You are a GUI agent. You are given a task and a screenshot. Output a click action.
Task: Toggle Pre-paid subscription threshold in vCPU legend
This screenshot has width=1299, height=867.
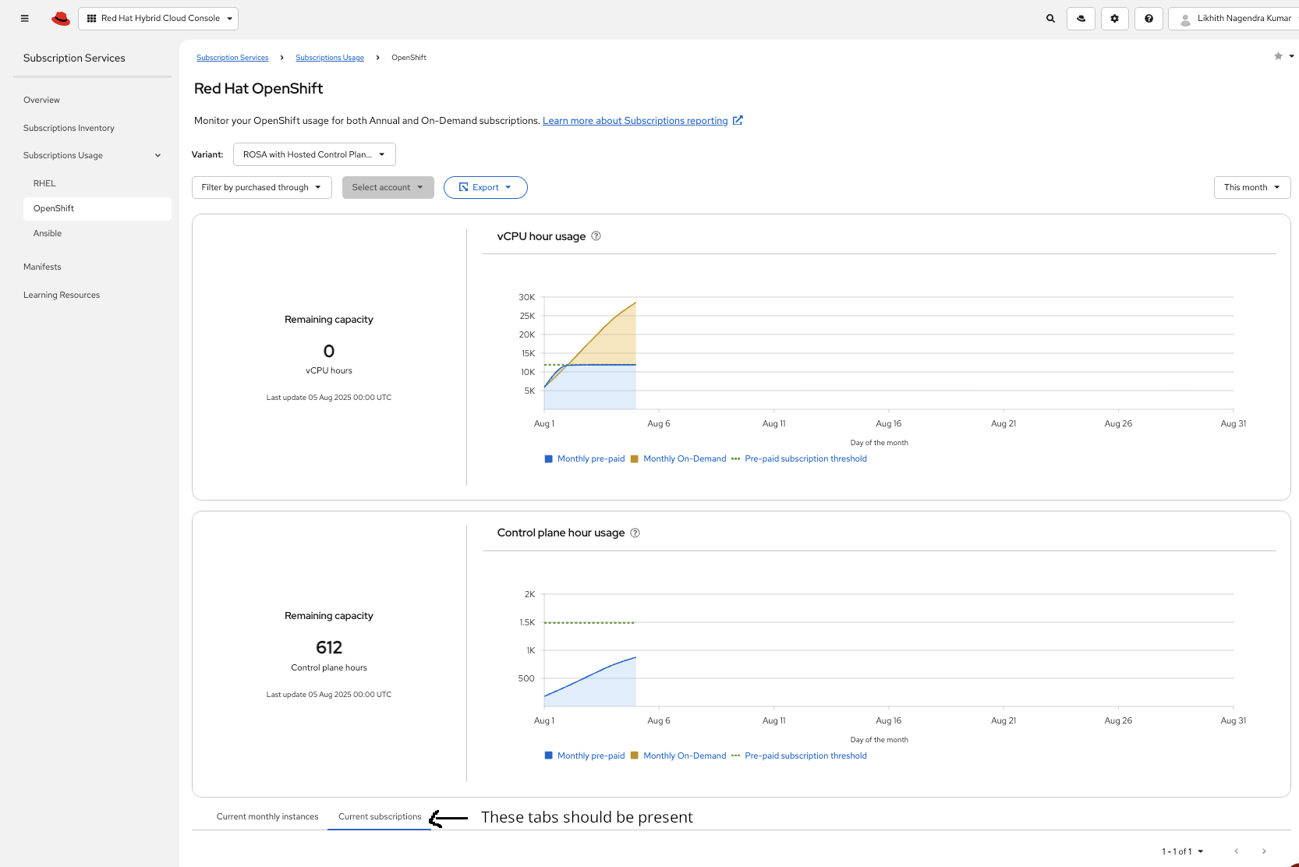point(799,458)
